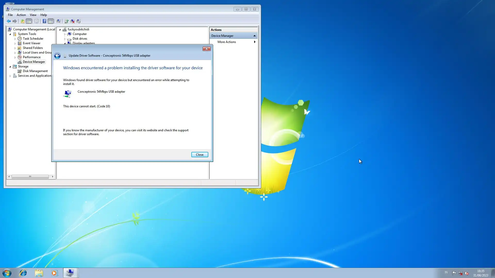Collapse the Device Manager actions section
Viewport: 495px width, 278px height.
[x=254, y=36]
